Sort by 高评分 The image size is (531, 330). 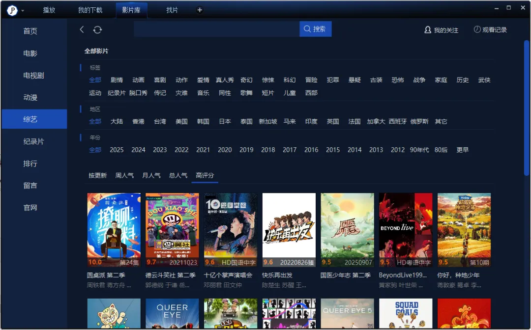point(205,175)
